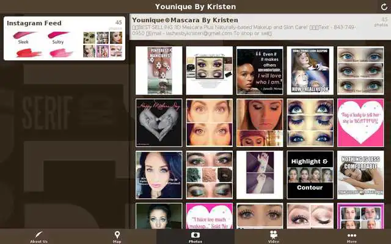
Task: Tap the About Us feather icon
Action: click(38, 234)
